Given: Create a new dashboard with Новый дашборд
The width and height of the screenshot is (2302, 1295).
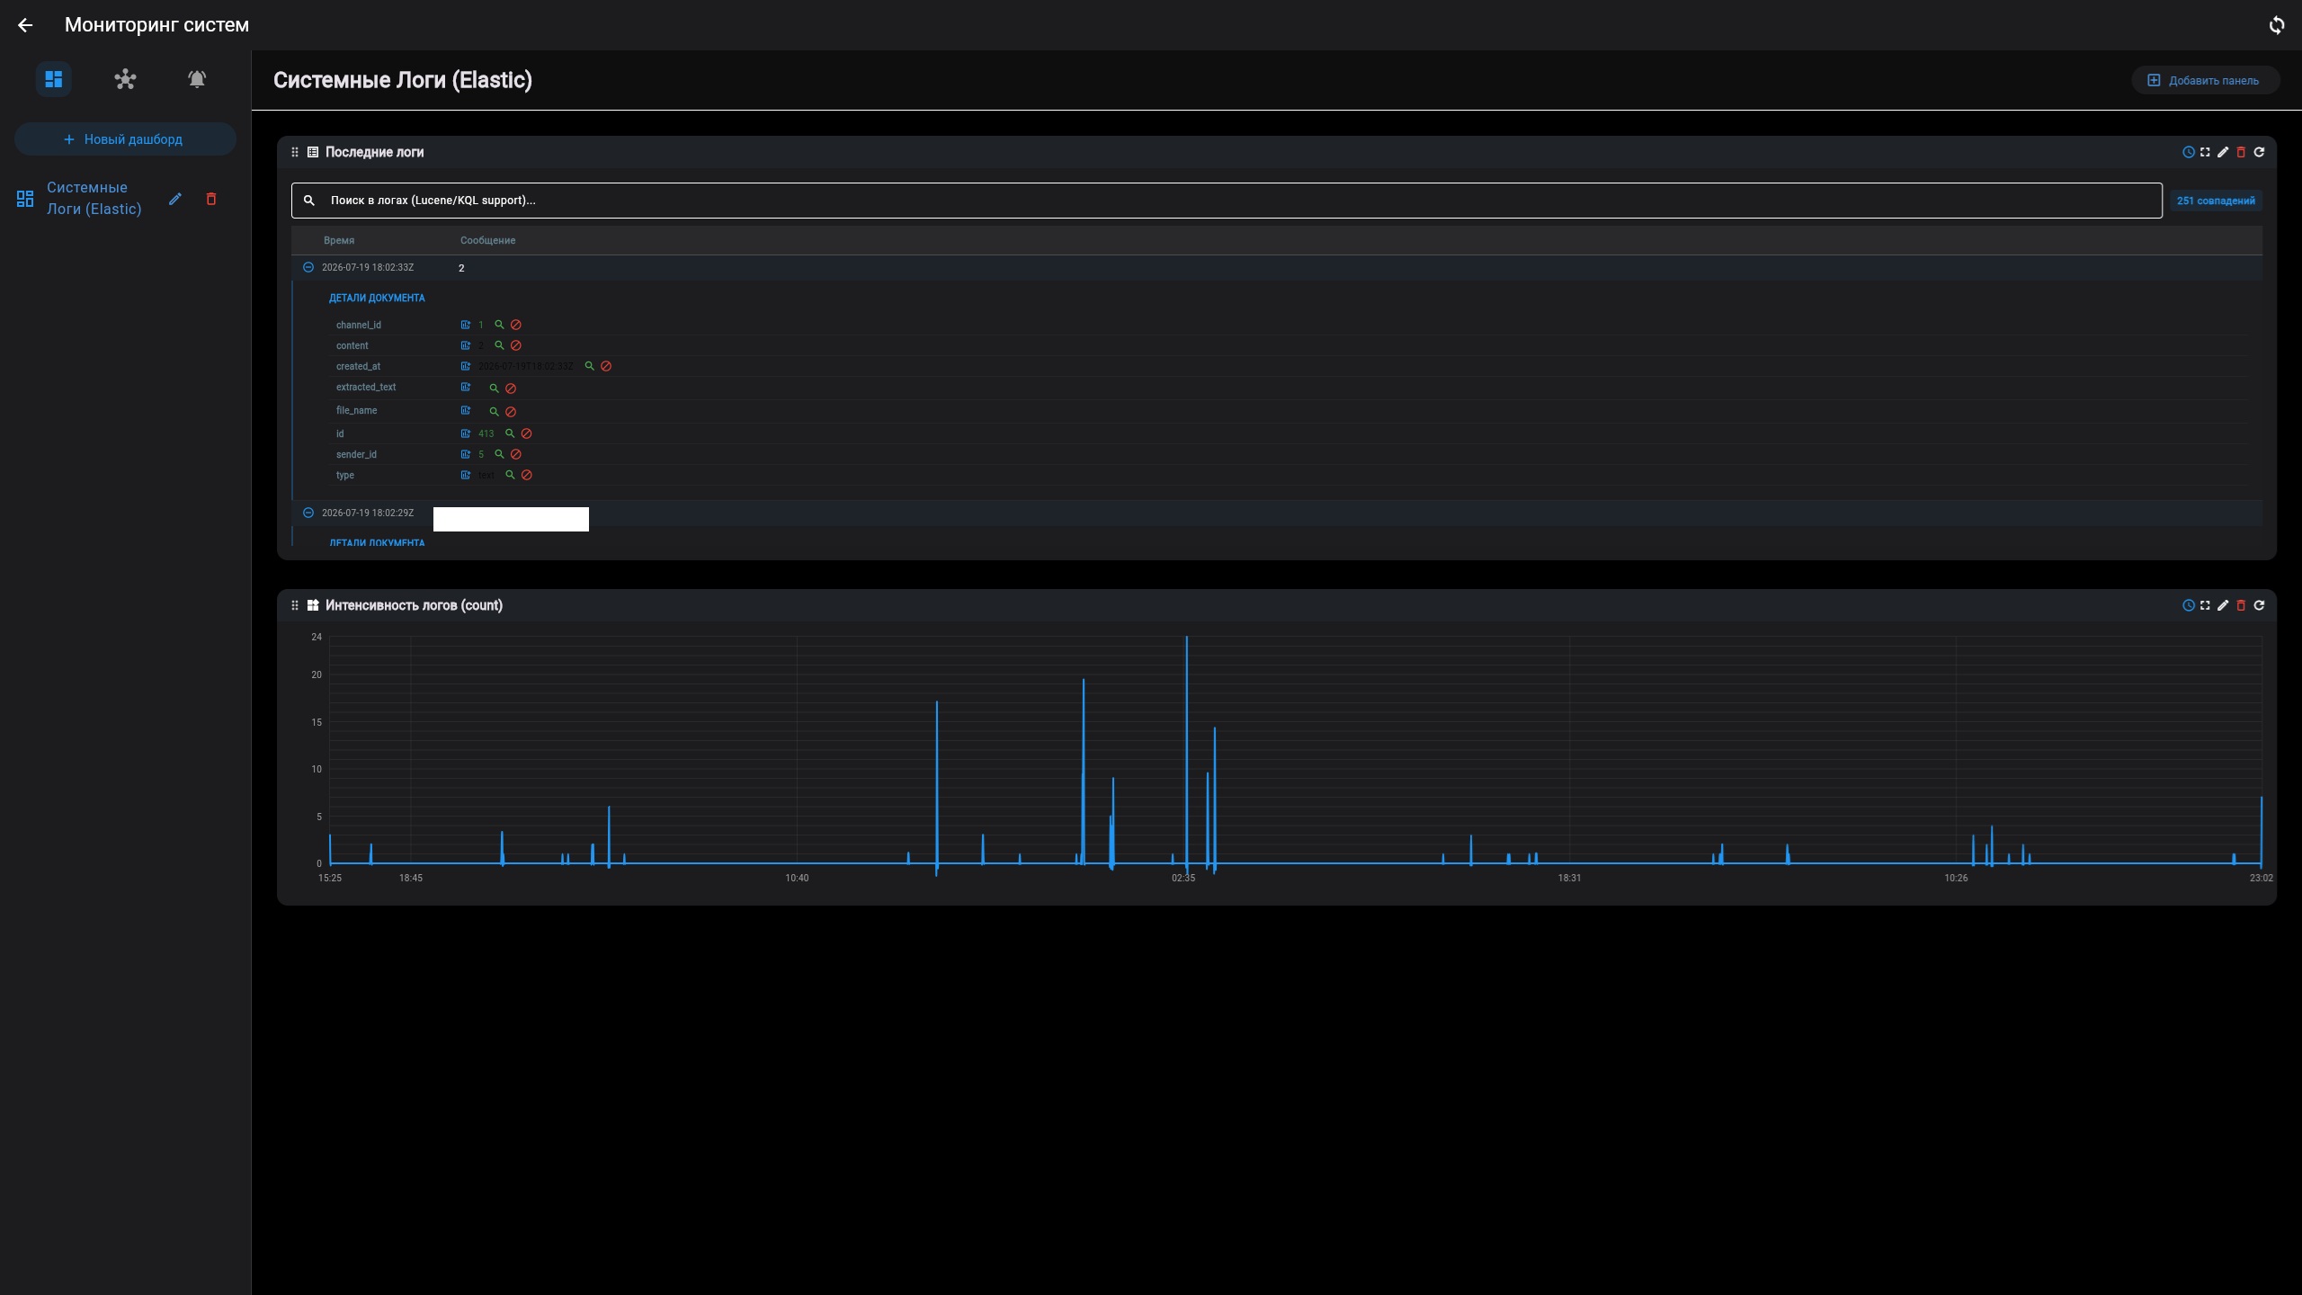Looking at the screenshot, I should coord(125,139).
